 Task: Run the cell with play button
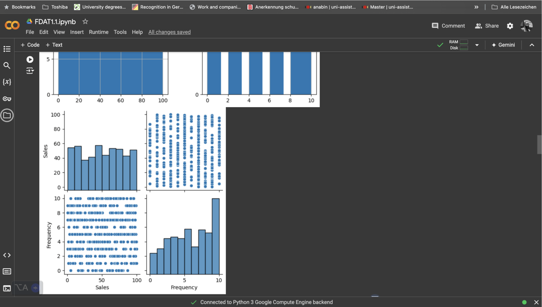pyautogui.click(x=30, y=59)
